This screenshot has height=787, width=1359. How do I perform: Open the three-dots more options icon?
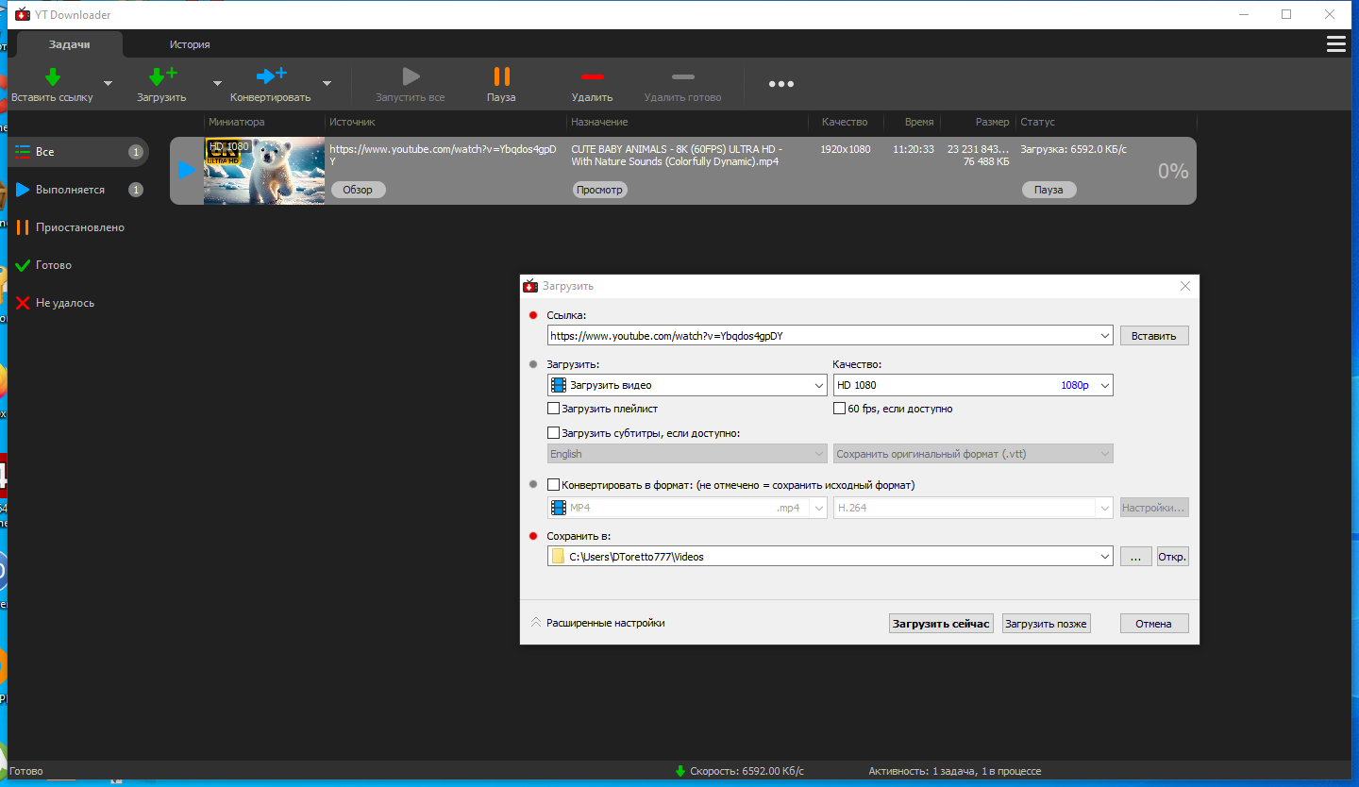coord(780,84)
